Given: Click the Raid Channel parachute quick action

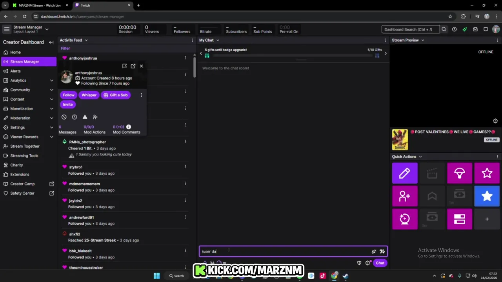Looking at the screenshot, I should (460, 173).
